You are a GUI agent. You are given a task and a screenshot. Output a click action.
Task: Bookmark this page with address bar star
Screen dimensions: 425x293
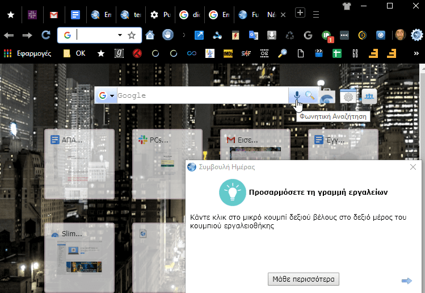coord(132,35)
